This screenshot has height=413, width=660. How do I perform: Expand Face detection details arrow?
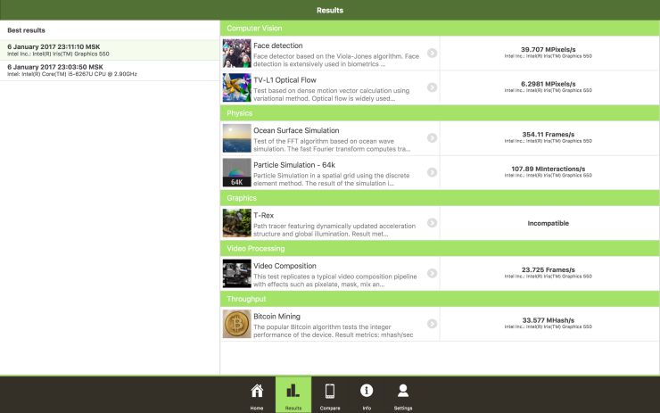(x=432, y=53)
